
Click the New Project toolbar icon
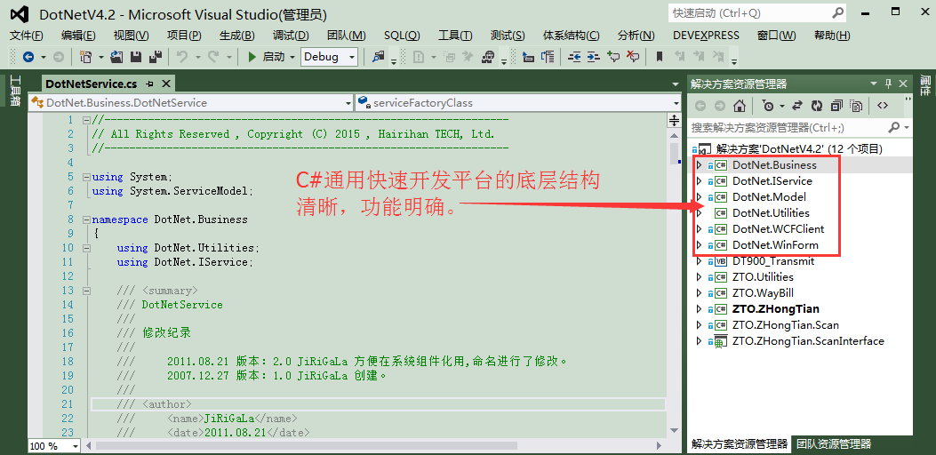click(85, 58)
